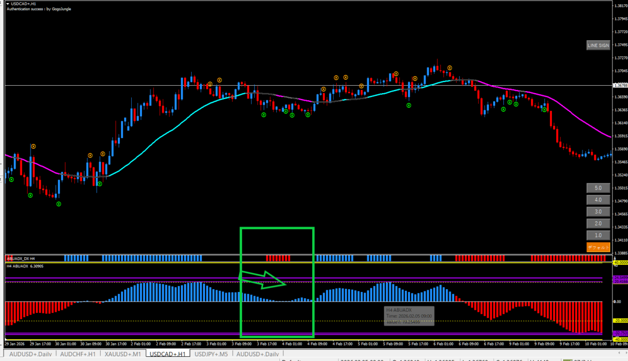Select the 4.0 multiplier button
Image resolution: width=628 pixels, height=361 pixels.
(598, 200)
